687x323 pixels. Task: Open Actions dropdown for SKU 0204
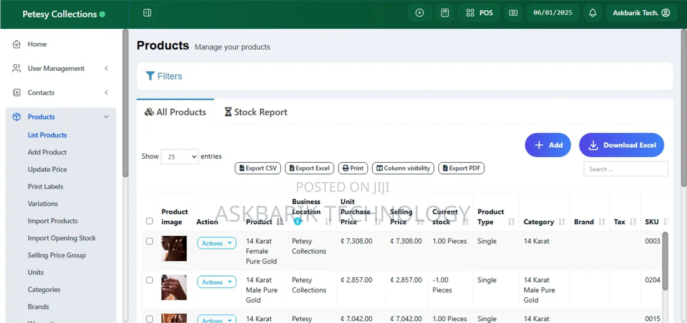tap(217, 282)
